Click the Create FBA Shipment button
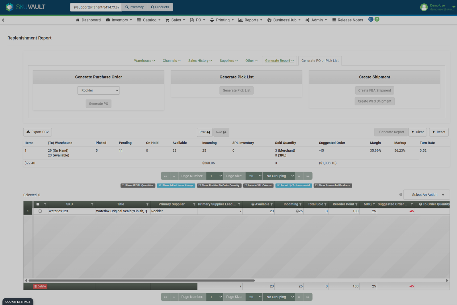The image size is (457, 305). (374, 90)
